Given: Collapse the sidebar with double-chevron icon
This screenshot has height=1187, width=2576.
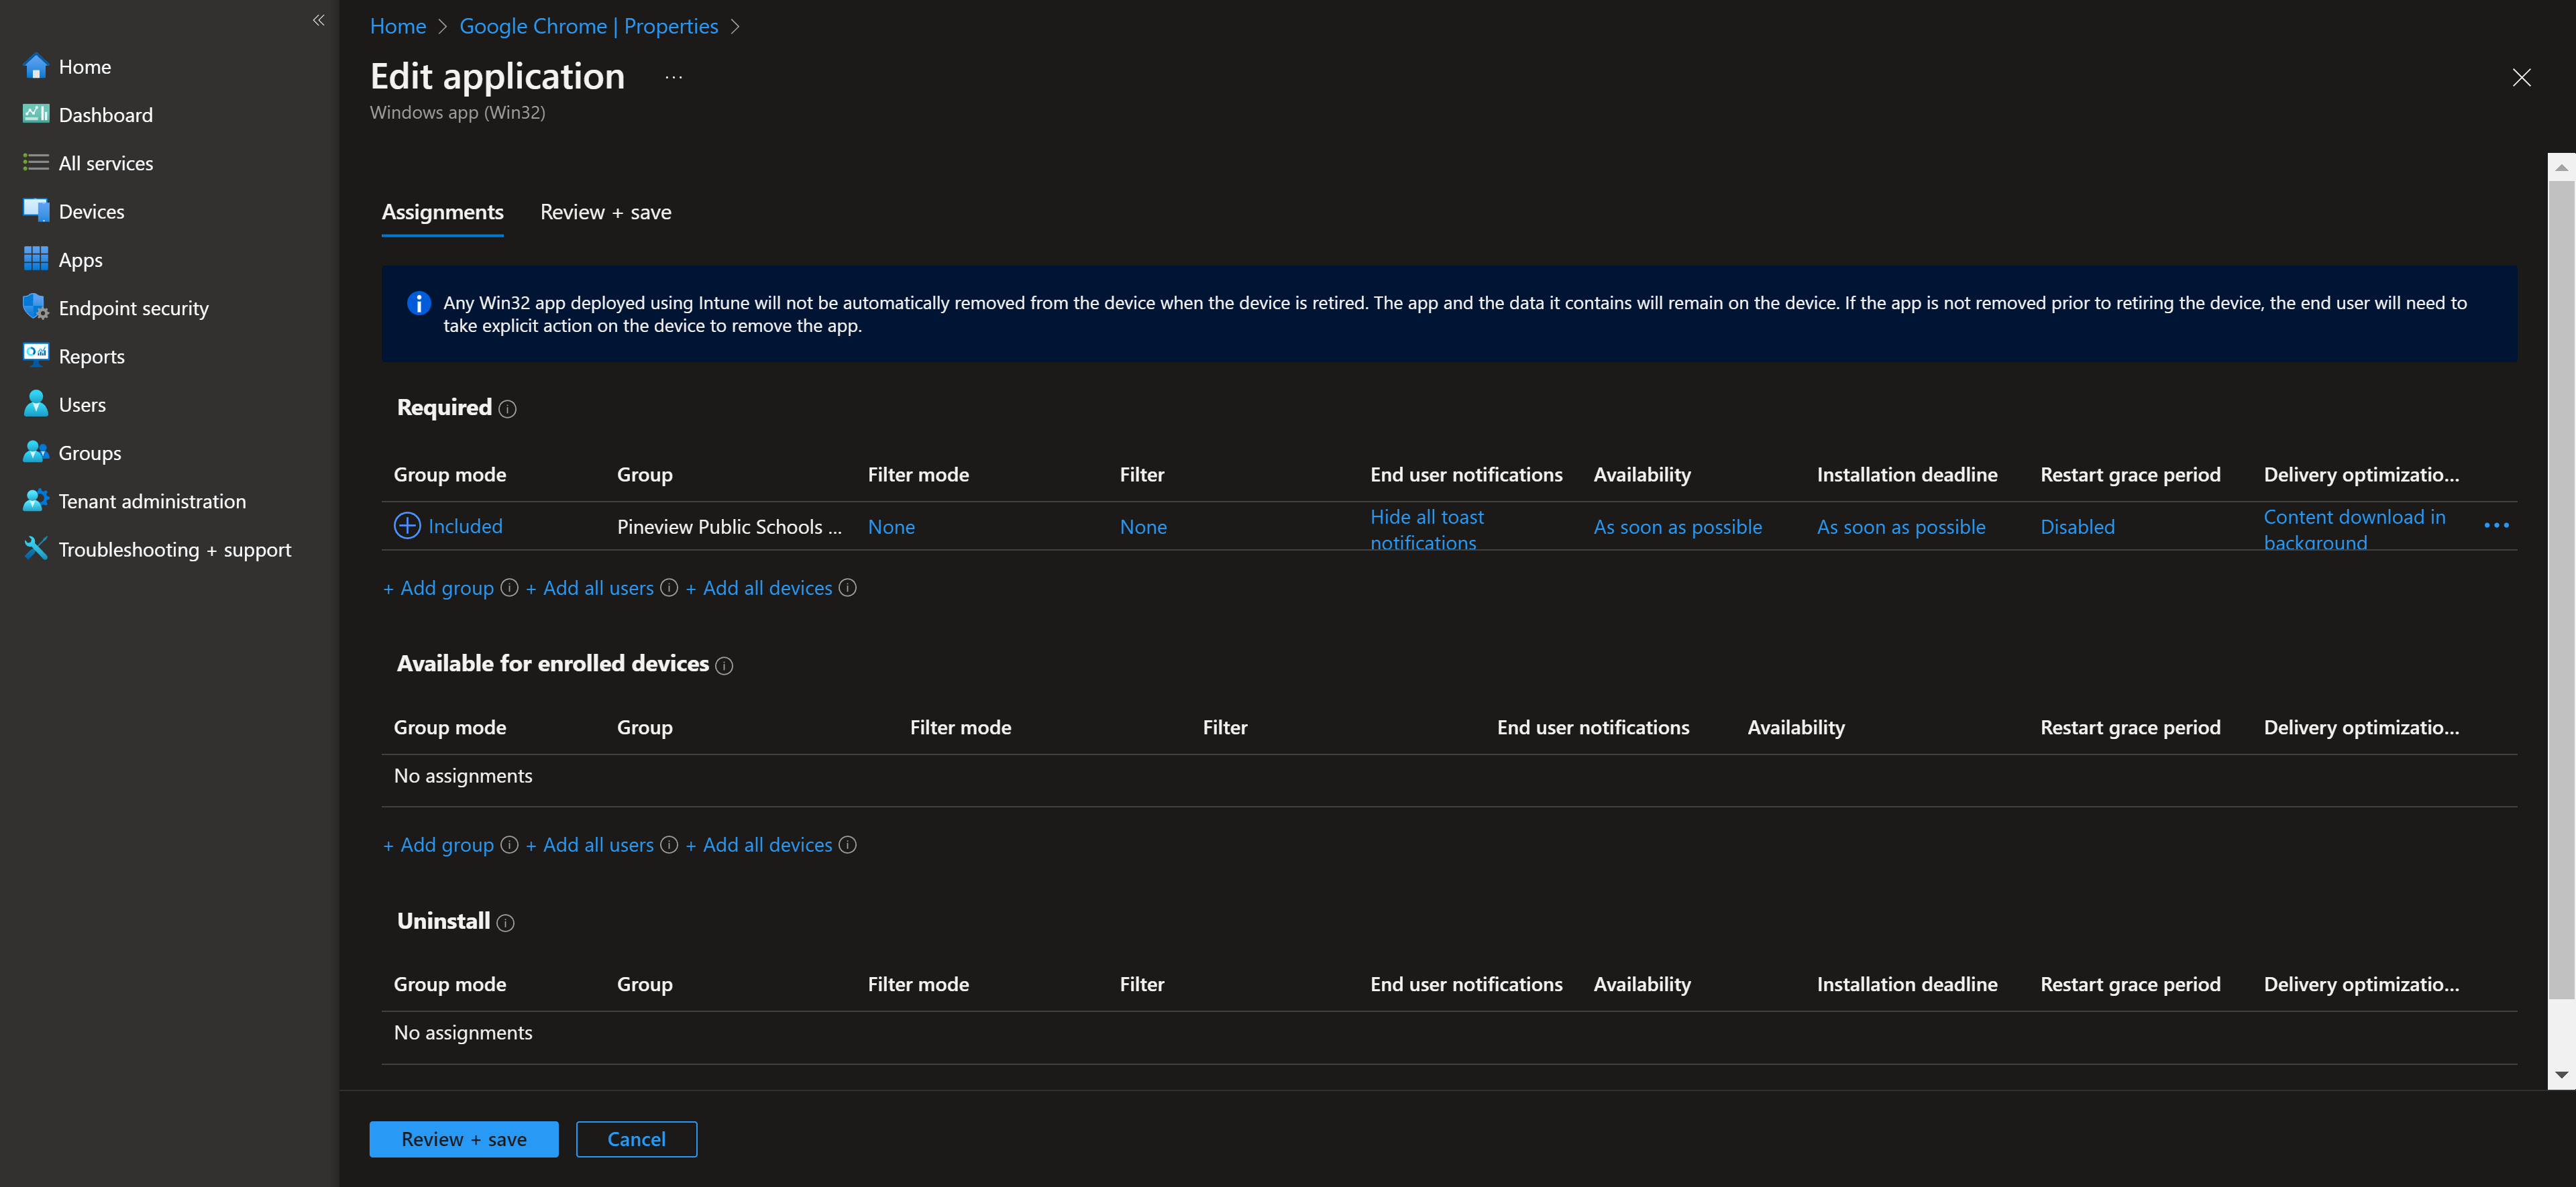Looking at the screenshot, I should pyautogui.click(x=318, y=20).
